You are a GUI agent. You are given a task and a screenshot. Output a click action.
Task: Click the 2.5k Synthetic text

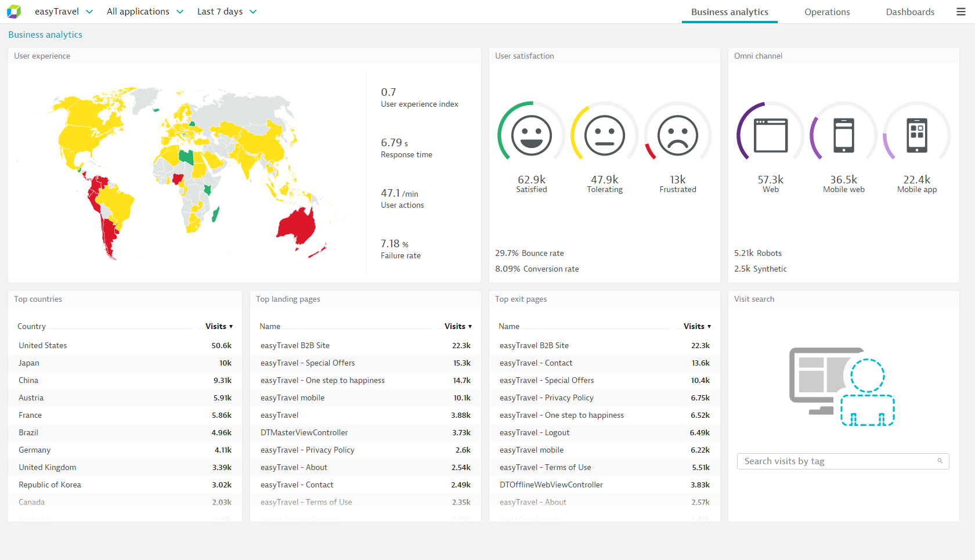tap(760, 269)
